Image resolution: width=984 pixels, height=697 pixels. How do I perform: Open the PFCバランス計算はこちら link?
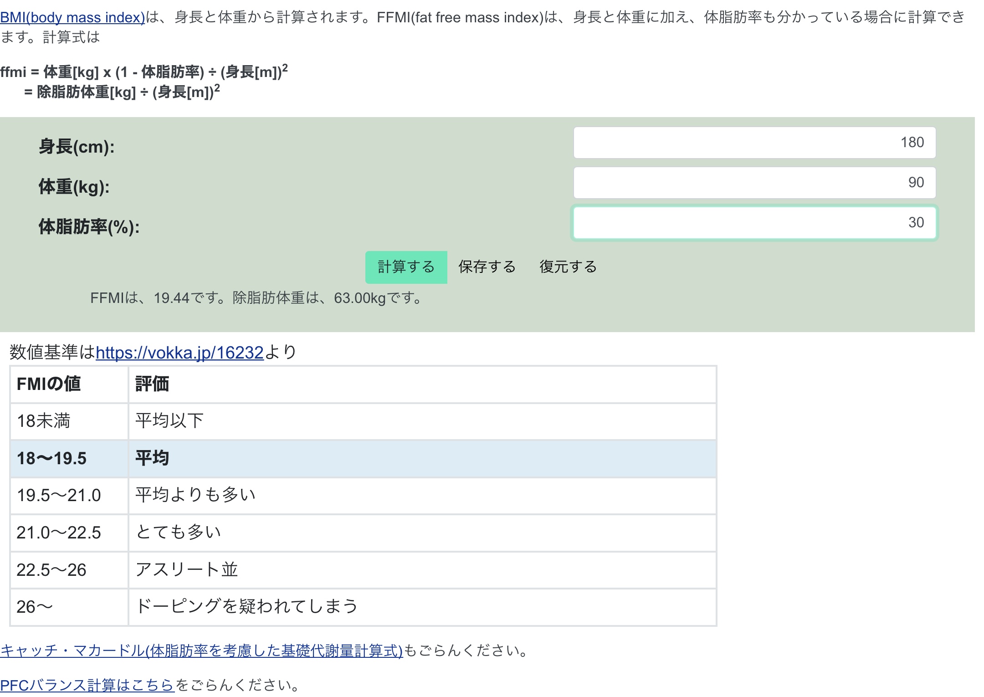pos(87,685)
